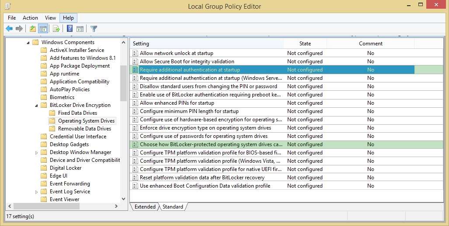Open the Help menu
The width and height of the screenshot is (449, 226).
pos(69,18)
